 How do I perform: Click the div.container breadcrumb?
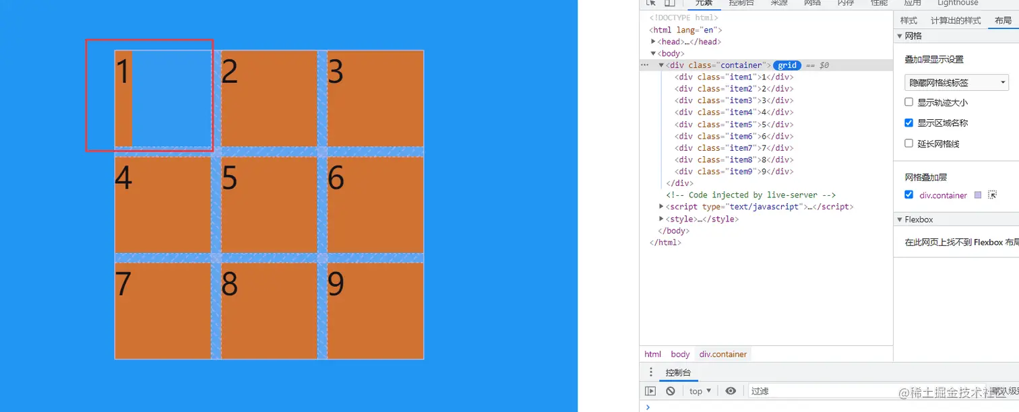723,354
